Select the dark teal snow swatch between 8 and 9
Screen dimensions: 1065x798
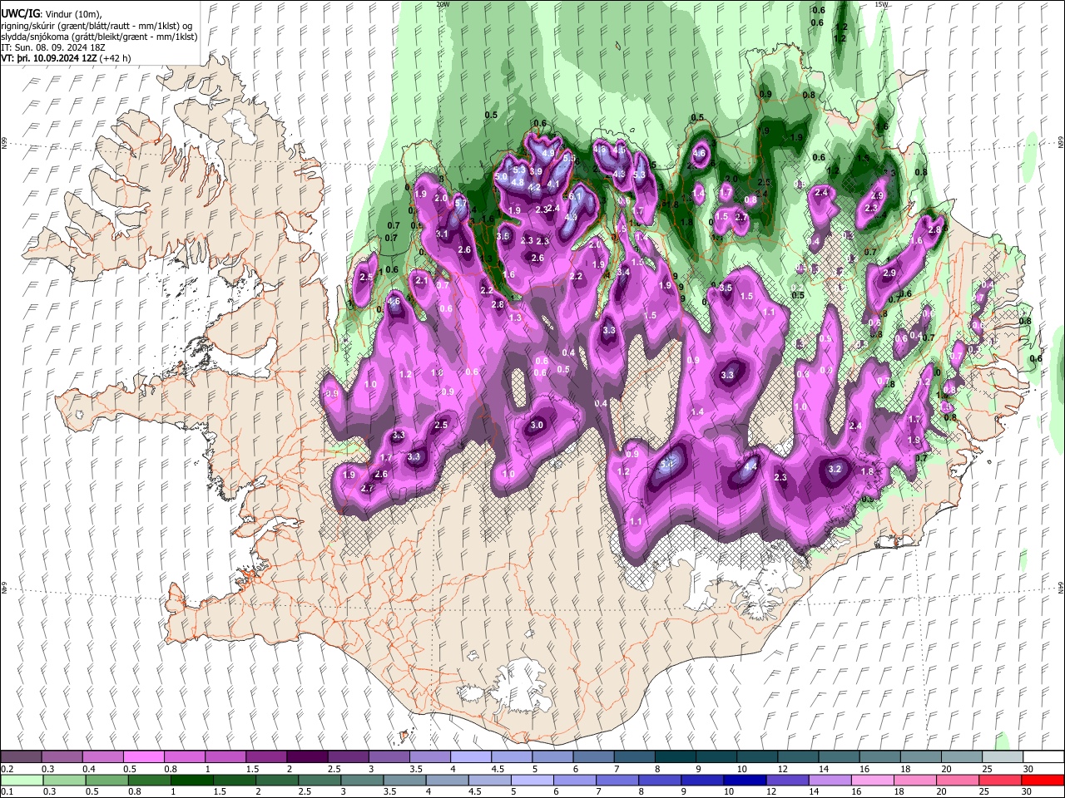(674, 757)
